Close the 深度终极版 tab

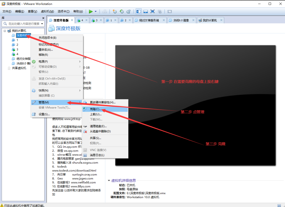pos(72,20)
